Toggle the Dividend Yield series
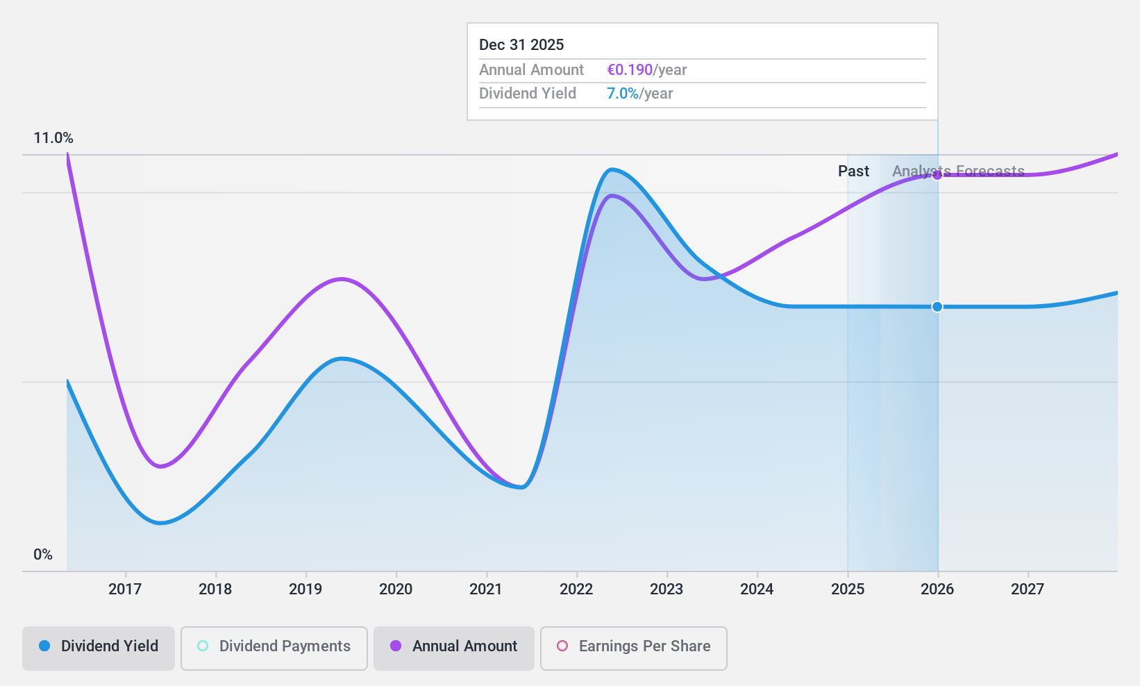The image size is (1140, 686). pyautogui.click(x=99, y=649)
